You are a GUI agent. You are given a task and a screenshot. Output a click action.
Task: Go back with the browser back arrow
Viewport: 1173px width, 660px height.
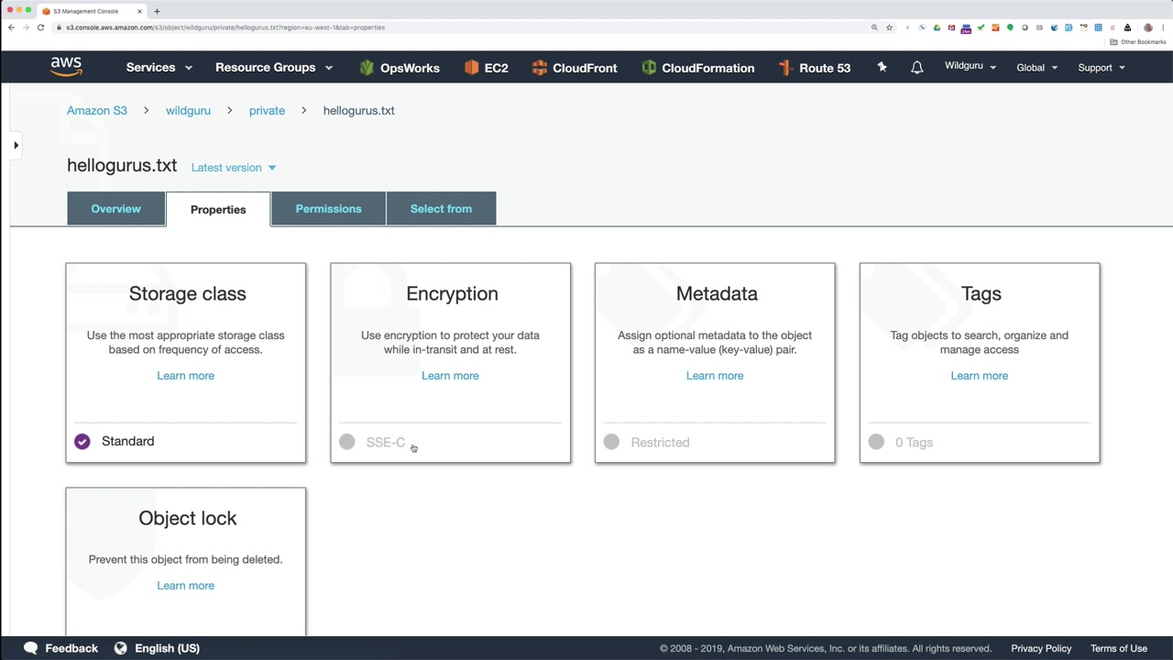[x=11, y=27]
